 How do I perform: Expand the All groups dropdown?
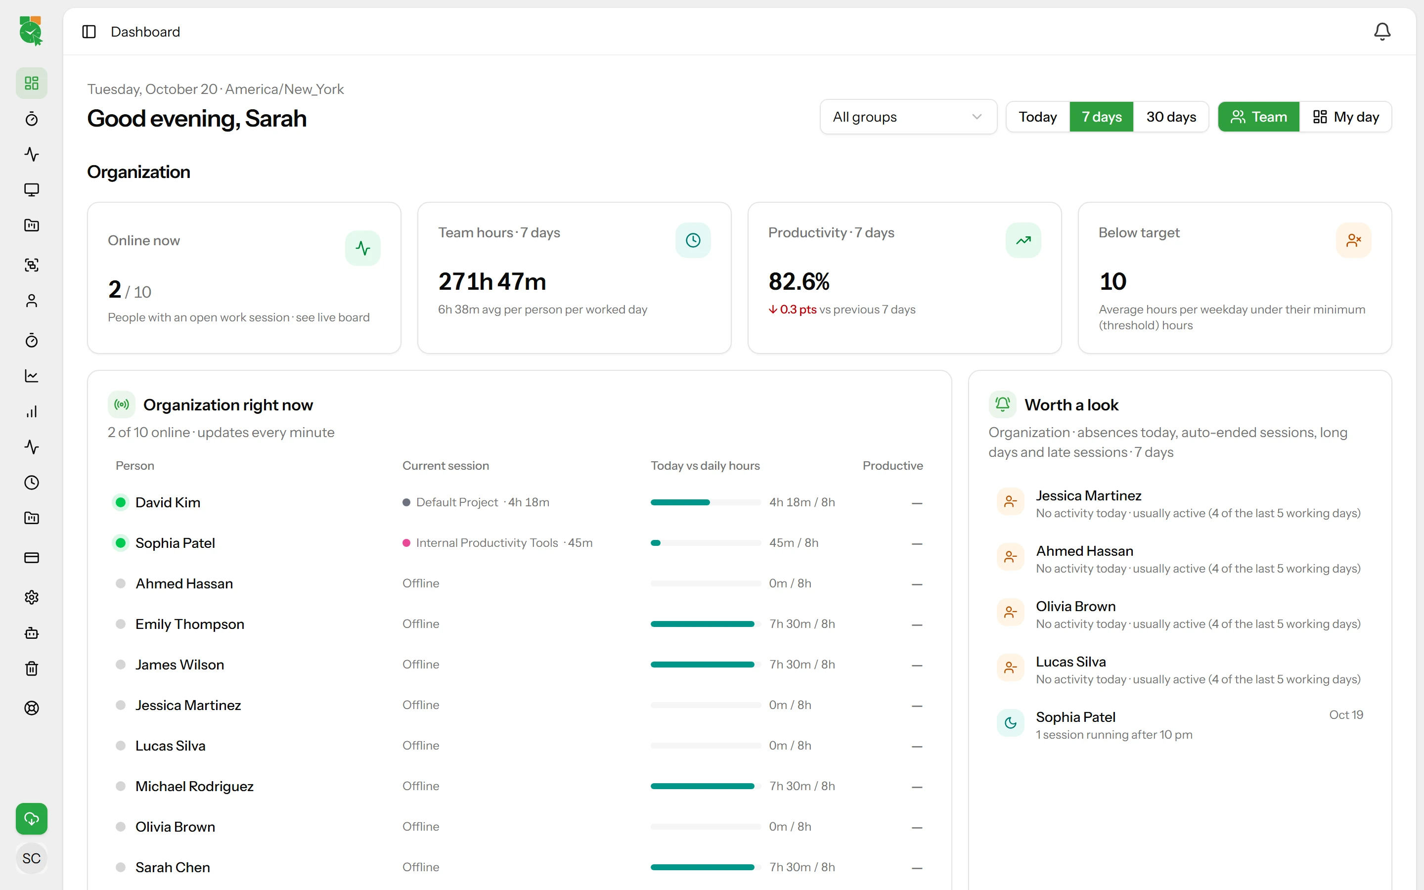(x=908, y=117)
